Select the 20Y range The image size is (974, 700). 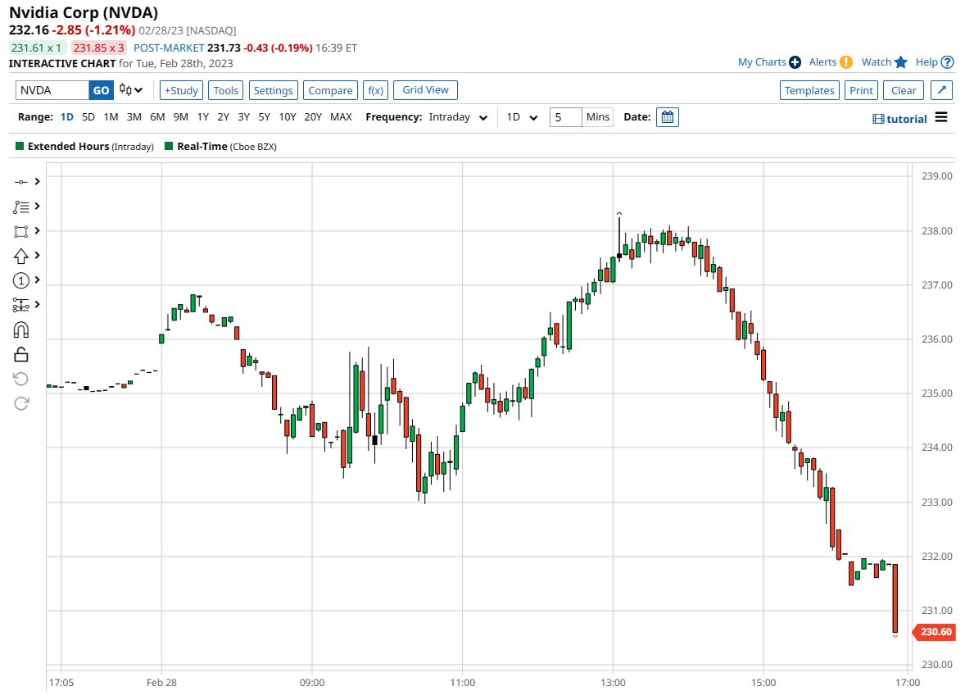[x=313, y=117]
